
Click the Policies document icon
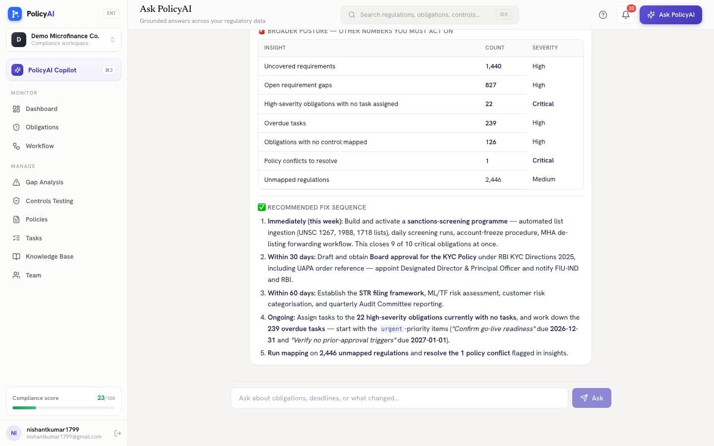tap(16, 220)
